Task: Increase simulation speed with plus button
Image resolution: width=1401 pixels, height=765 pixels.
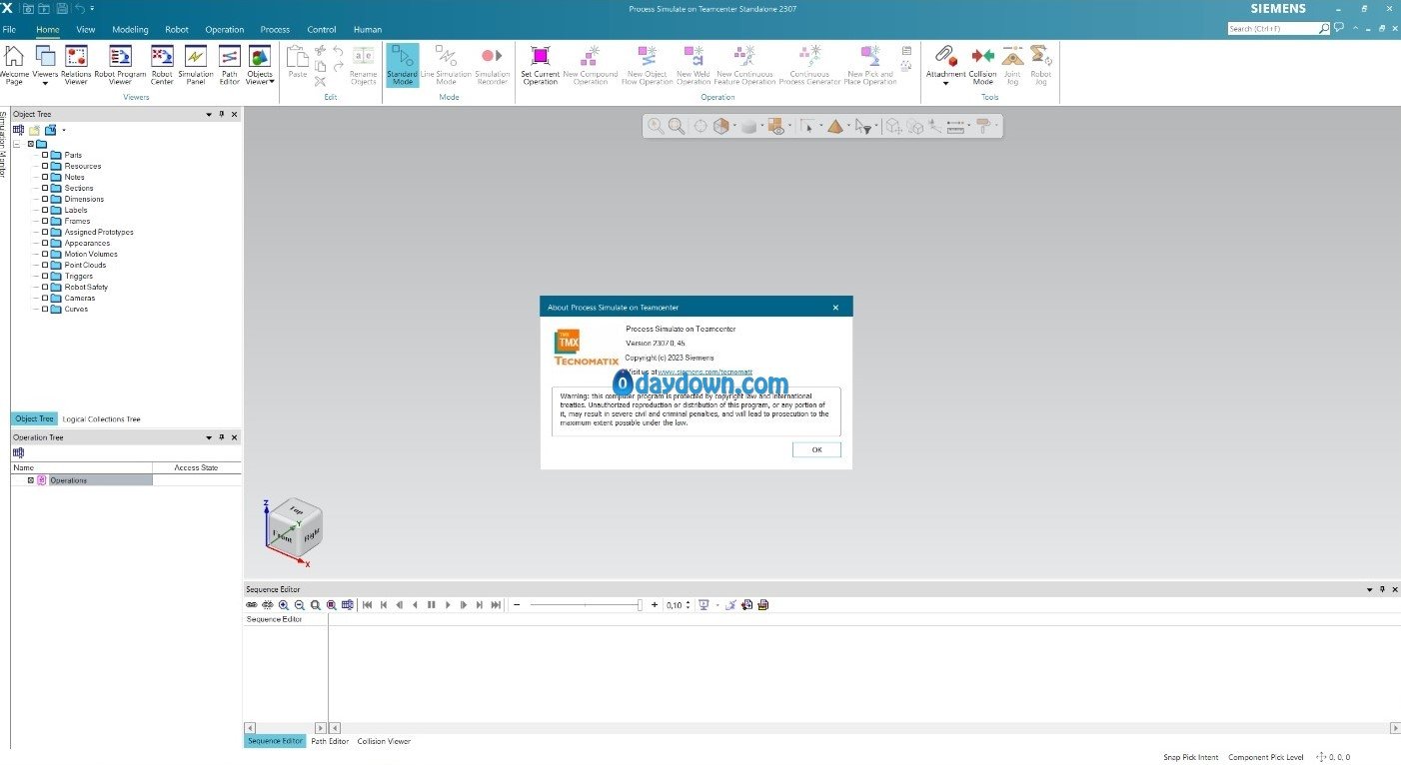Action: (655, 605)
